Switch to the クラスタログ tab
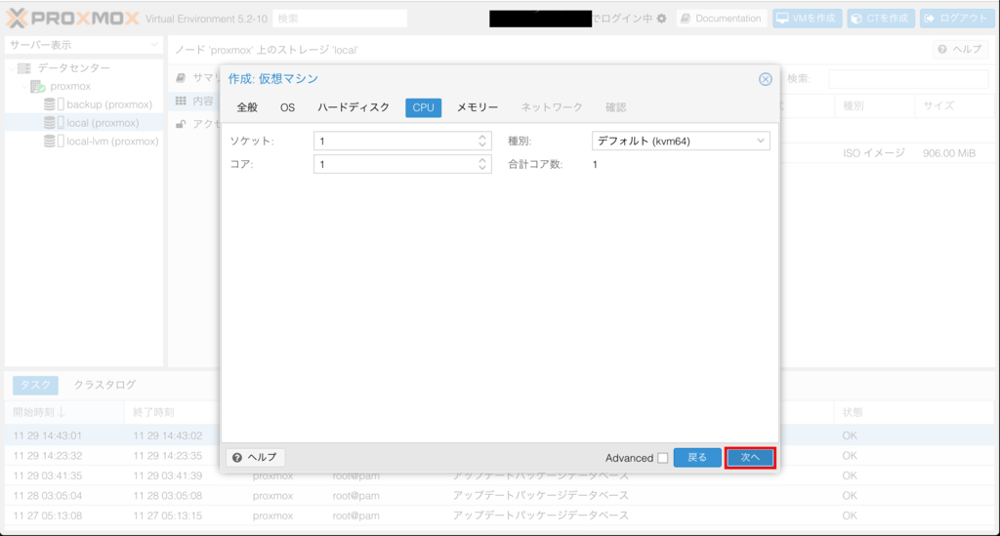This screenshot has height=536, width=1000. [104, 385]
